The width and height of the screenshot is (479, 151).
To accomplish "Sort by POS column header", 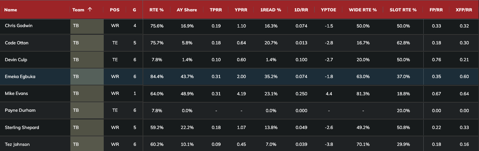I will tap(114, 10).
